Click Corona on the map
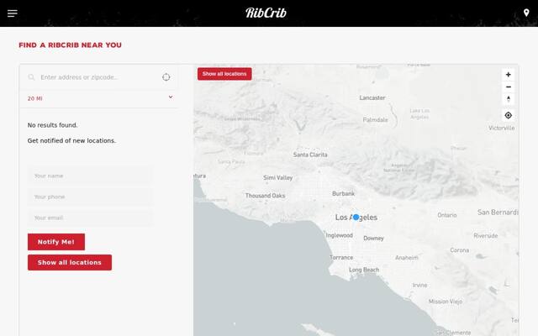538x336 pixels. (x=460, y=250)
